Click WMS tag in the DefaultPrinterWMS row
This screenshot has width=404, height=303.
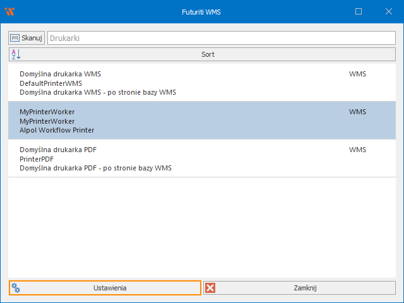pyautogui.click(x=357, y=74)
